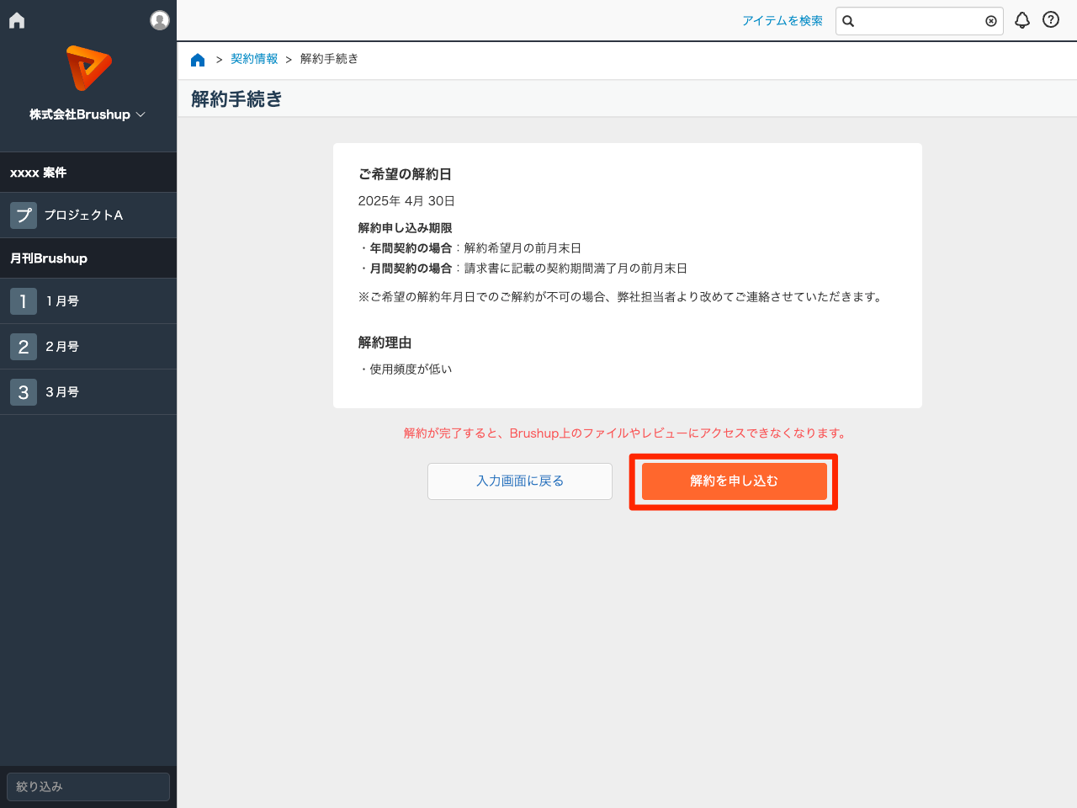Expand the 株式会社Brushup company dropdown

click(x=88, y=114)
